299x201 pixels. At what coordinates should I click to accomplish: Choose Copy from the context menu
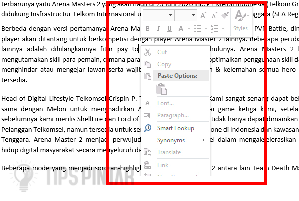tap(164, 64)
